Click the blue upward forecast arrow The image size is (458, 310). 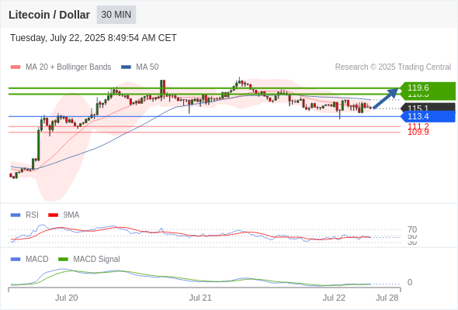tap(386, 98)
